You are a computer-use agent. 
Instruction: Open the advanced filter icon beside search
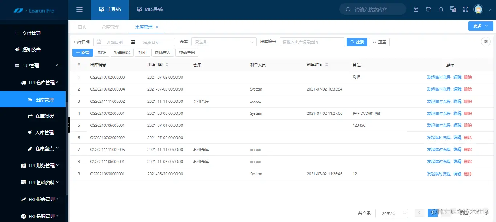point(485,42)
